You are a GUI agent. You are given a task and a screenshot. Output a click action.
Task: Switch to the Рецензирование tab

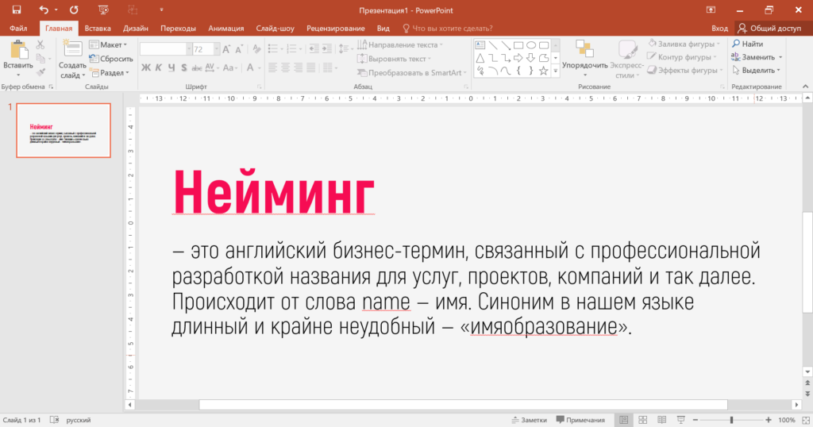336,28
